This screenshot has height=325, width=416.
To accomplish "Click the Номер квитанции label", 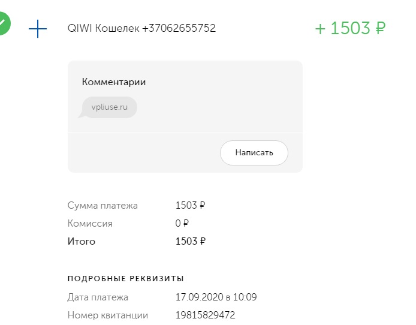I will point(108,315).
